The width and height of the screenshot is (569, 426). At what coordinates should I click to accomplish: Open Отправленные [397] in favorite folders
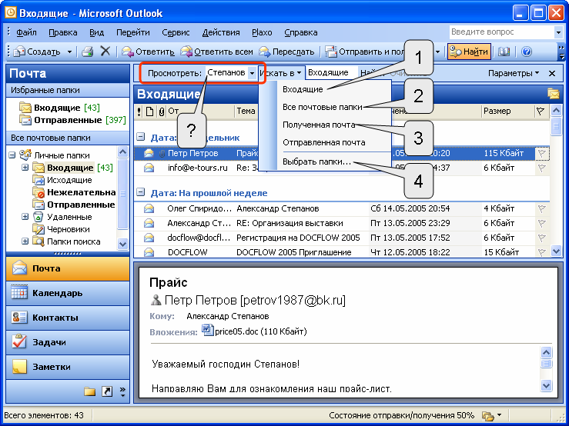[x=72, y=120]
